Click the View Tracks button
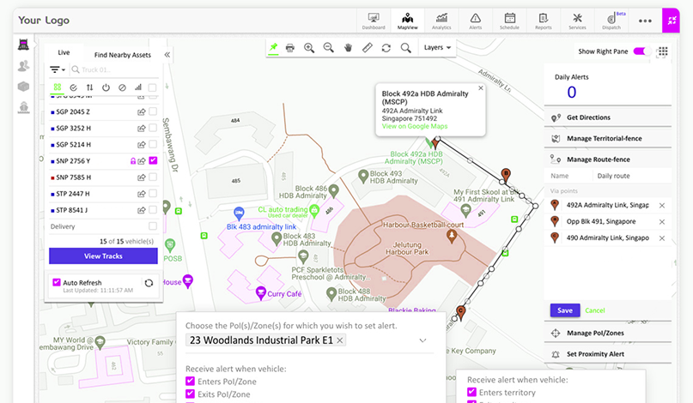This screenshot has width=693, height=403. click(103, 256)
